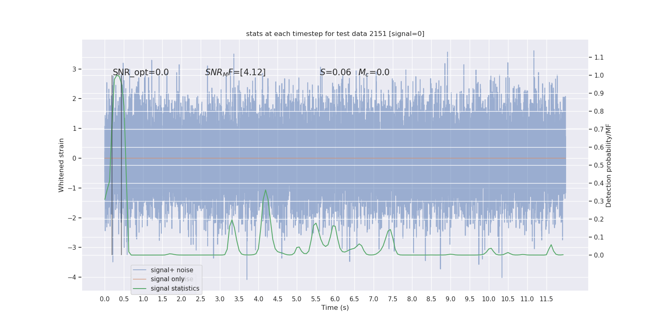Click the green statistics peak near 7.4 seconds

(390, 230)
